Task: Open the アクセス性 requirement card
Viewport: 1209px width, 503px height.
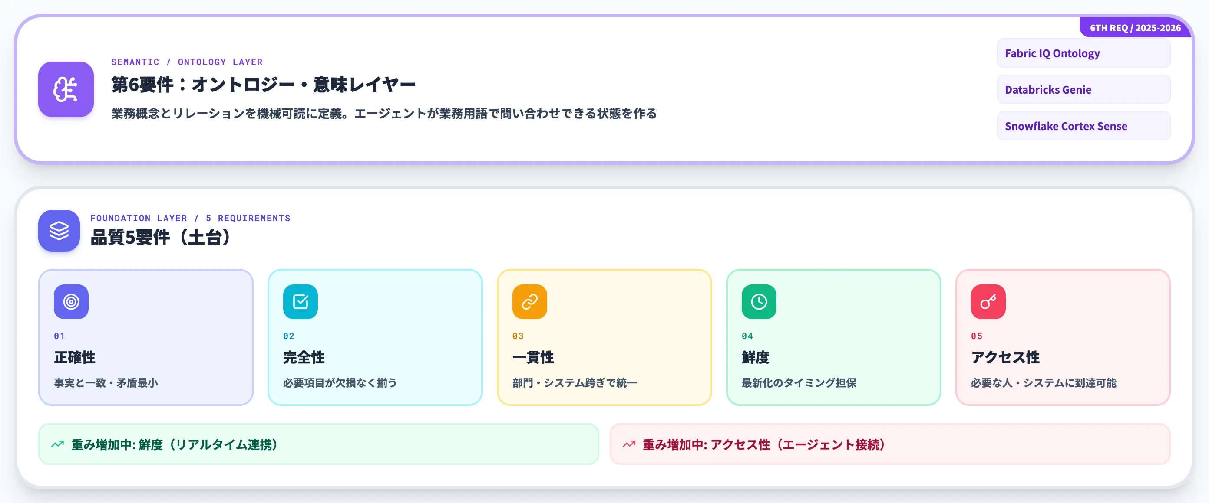Action: coord(1063,337)
